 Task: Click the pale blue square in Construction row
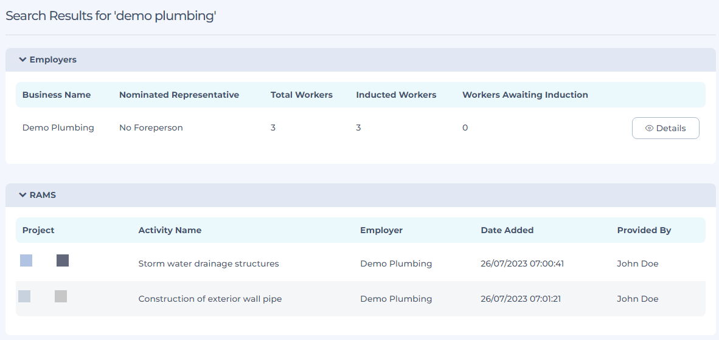(24, 296)
